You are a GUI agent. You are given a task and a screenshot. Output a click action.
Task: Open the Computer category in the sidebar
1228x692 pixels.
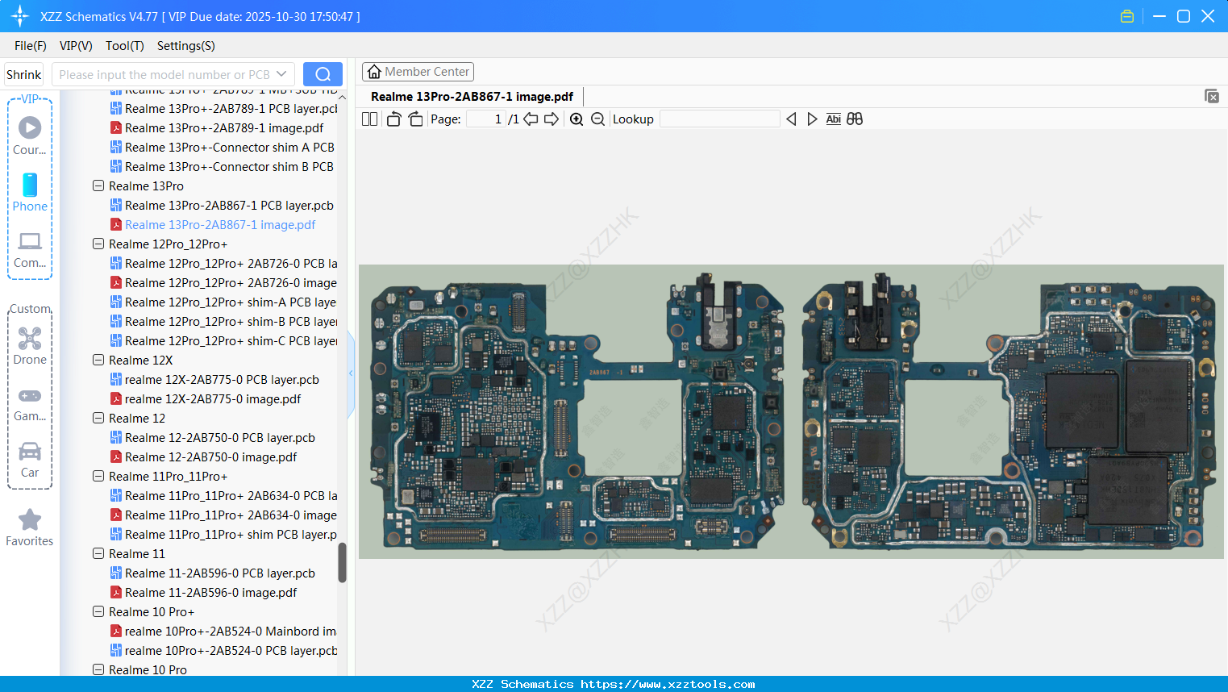click(x=30, y=249)
